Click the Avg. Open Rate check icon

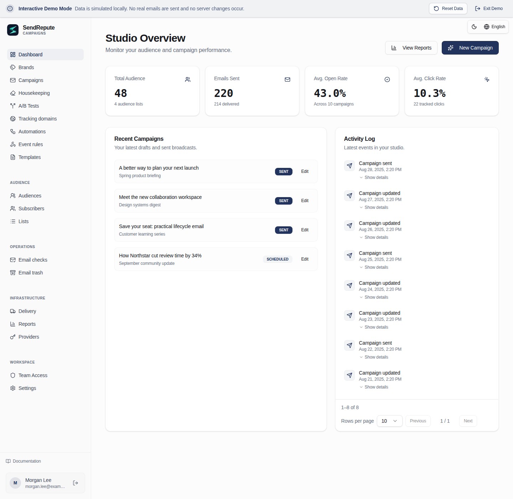point(387,79)
